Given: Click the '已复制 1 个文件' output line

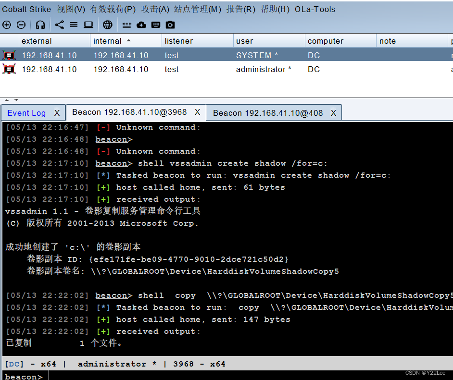Looking at the screenshot, I should (64, 343).
